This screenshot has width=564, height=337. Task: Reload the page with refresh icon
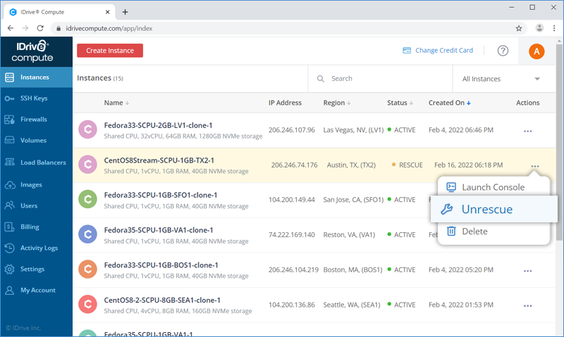click(x=40, y=28)
